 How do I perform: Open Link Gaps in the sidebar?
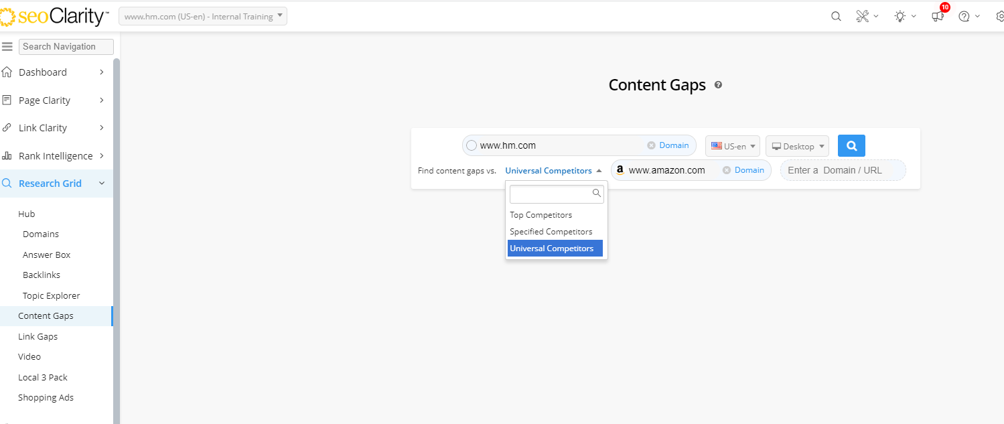tap(38, 336)
